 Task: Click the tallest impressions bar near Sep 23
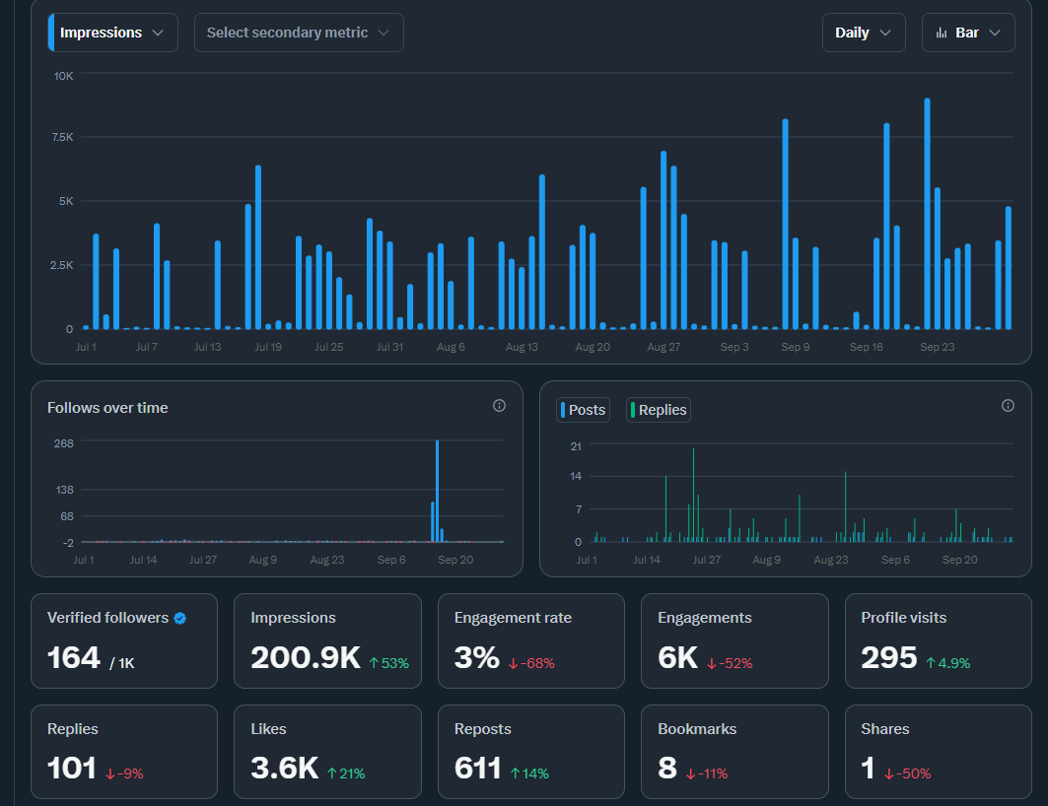point(927,214)
